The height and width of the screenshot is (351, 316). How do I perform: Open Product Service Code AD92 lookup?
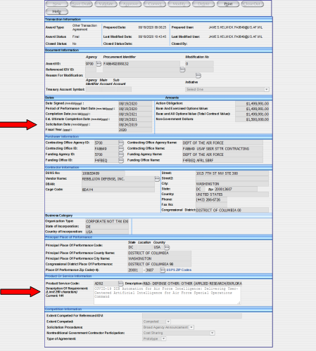(120, 284)
